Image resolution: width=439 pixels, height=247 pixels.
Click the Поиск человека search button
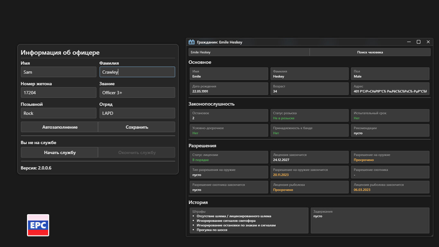(370, 52)
